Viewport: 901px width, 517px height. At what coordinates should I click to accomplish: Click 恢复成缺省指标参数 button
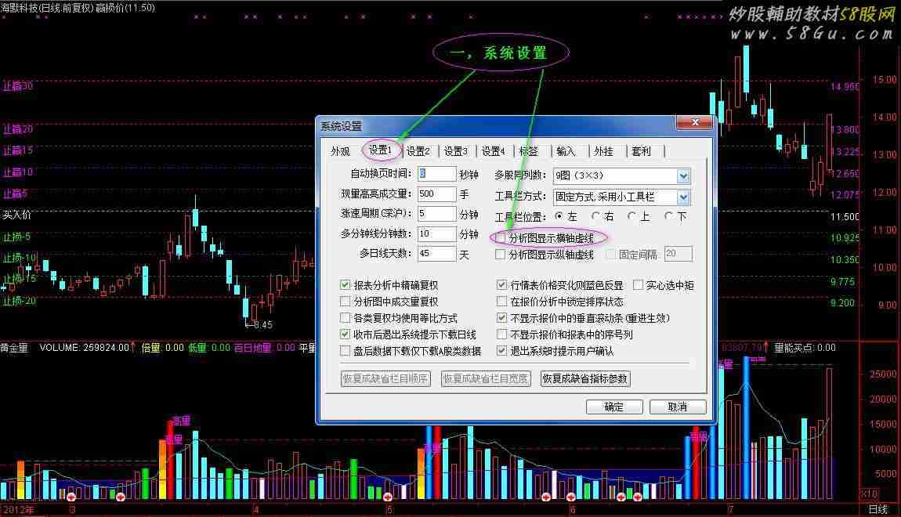pos(585,379)
